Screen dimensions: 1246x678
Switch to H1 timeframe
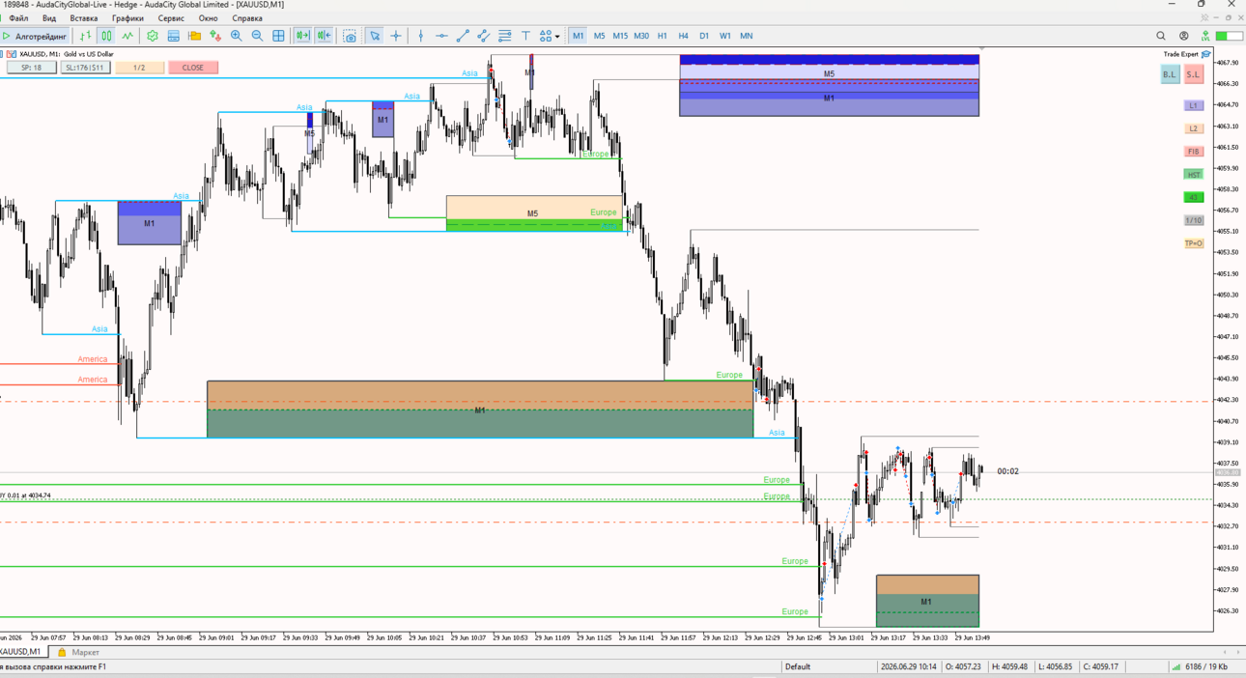coord(663,36)
